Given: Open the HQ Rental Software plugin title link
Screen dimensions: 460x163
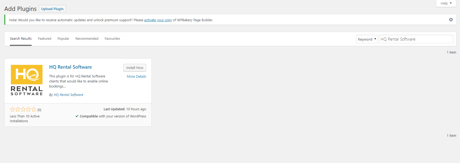Looking at the screenshot, I should point(70,67).
